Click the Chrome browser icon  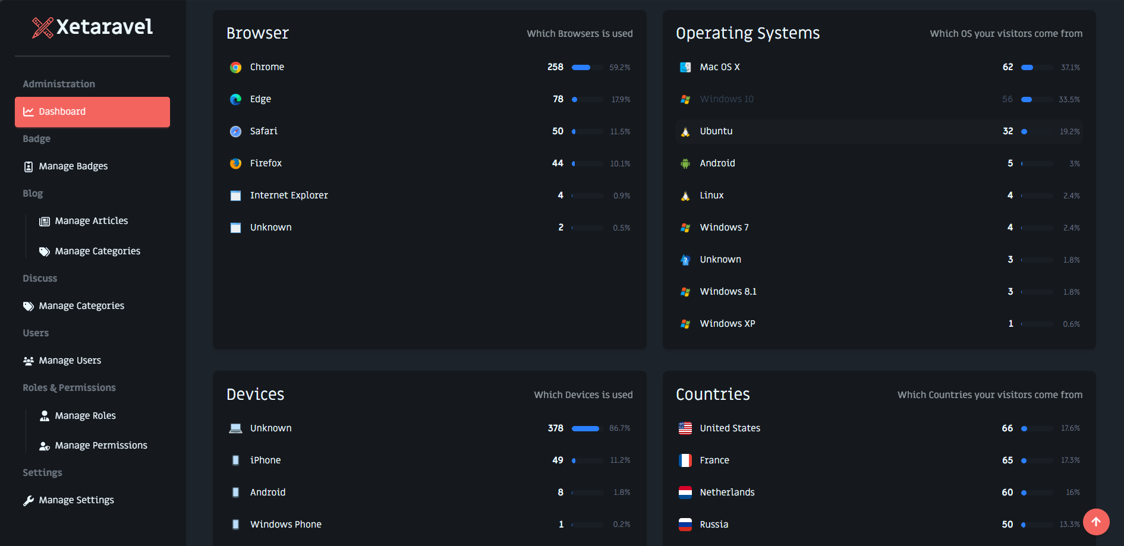235,67
